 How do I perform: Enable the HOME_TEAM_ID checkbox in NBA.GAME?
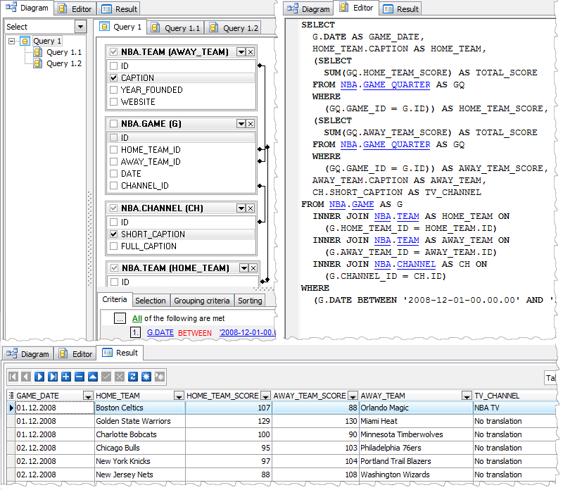[x=114, y=150]
